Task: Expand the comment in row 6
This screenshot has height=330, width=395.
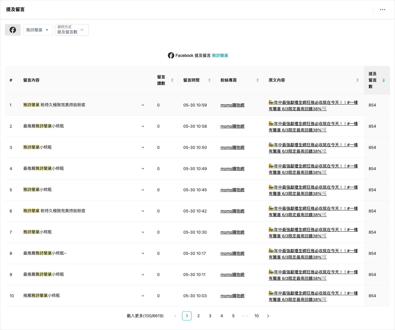Action: (x=143, y=211)
